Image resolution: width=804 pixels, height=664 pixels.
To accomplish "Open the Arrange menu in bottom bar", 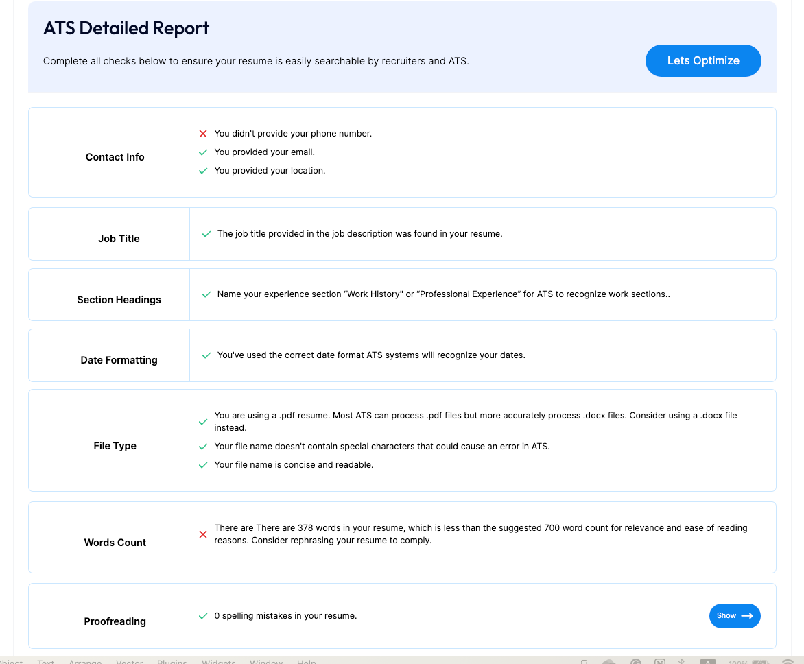I will [85, 661].
